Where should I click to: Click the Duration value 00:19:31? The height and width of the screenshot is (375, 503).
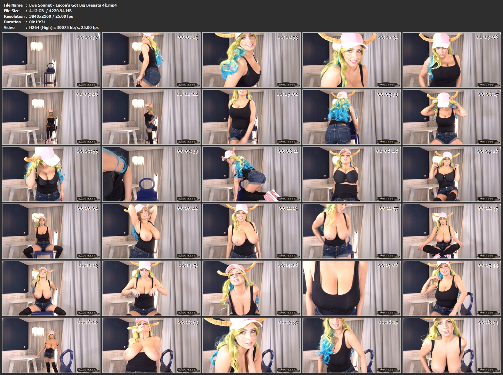[x=38, y=22]
